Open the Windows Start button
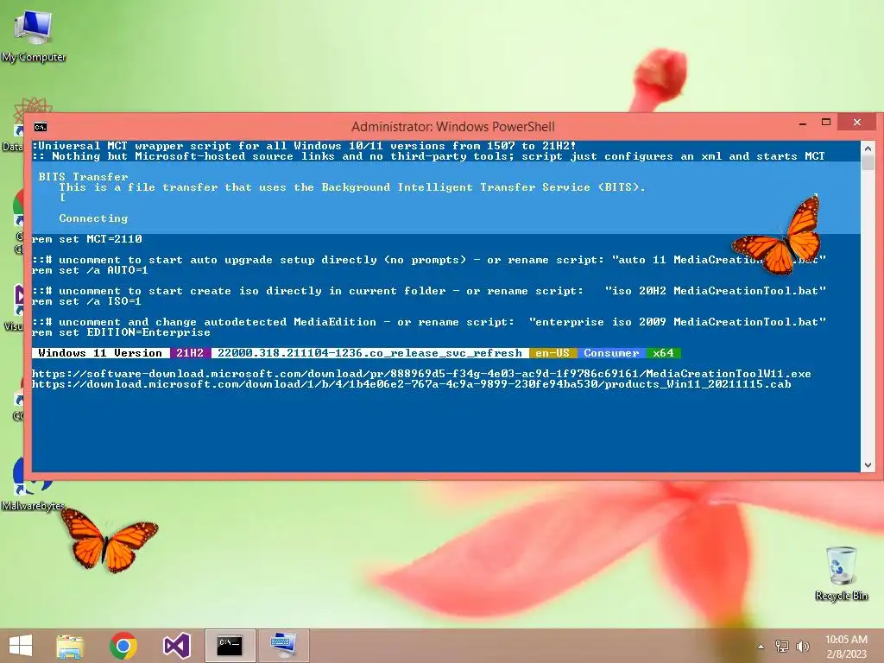The image size is (884, 663). tap(21, 646)
